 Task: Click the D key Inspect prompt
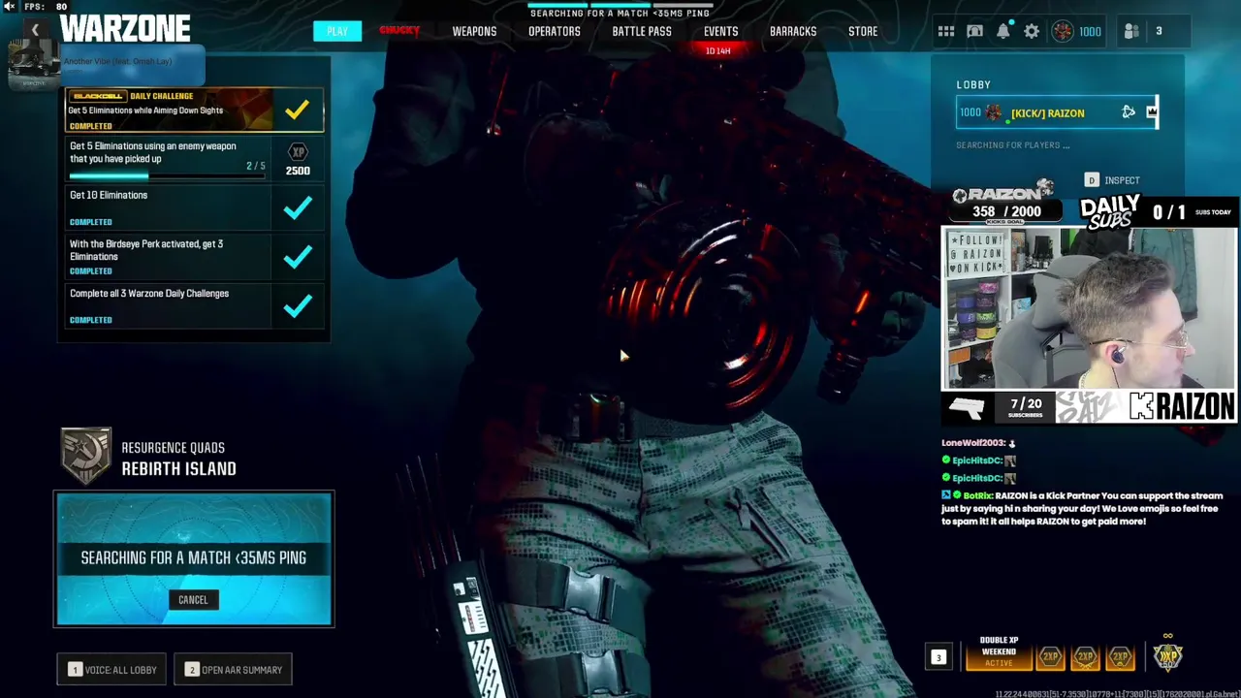[1111, 180]
